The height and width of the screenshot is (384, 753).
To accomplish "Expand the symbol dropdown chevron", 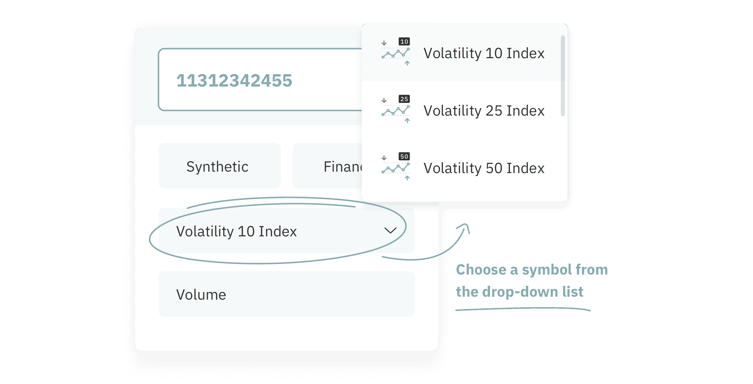I will tap(390, 231).
